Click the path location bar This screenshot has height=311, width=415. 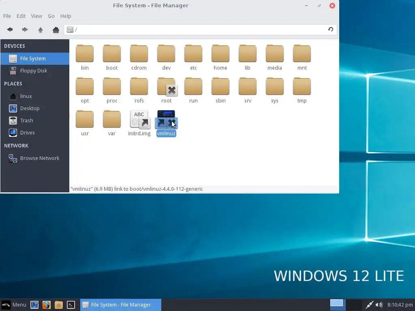pos(200,30)
